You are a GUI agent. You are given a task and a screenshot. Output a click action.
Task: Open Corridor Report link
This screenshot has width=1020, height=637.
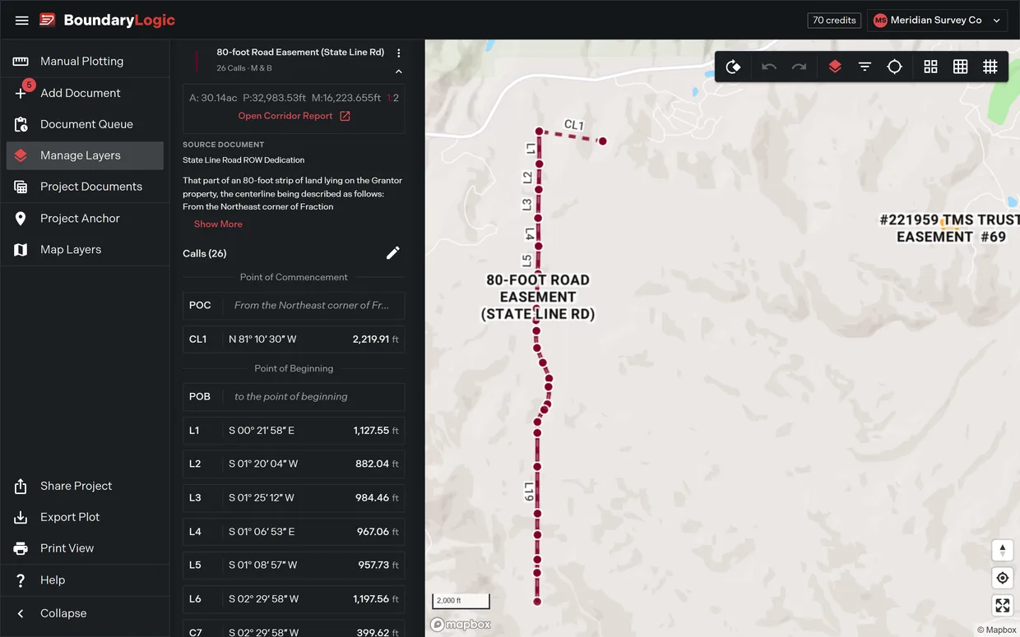[x=294, y=116]
